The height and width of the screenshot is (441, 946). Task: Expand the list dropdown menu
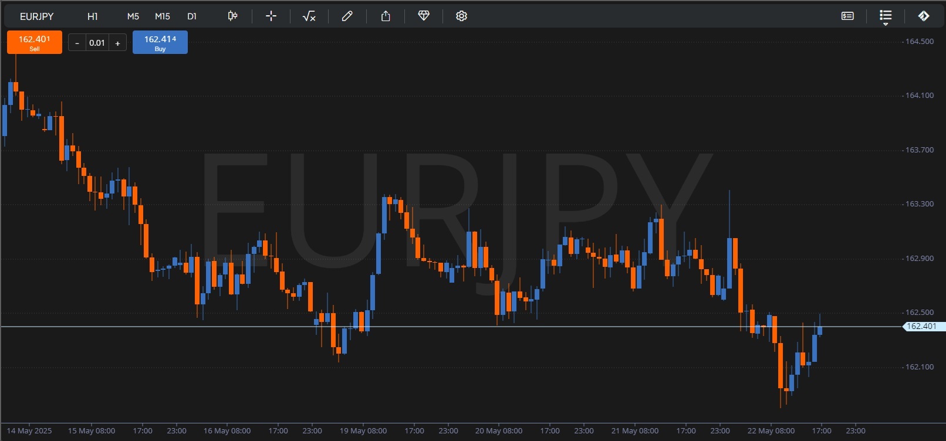click(x=886, y=16)
